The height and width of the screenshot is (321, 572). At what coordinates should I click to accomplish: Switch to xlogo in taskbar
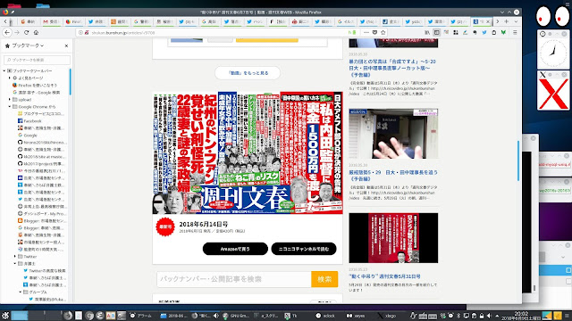point(386,316)
